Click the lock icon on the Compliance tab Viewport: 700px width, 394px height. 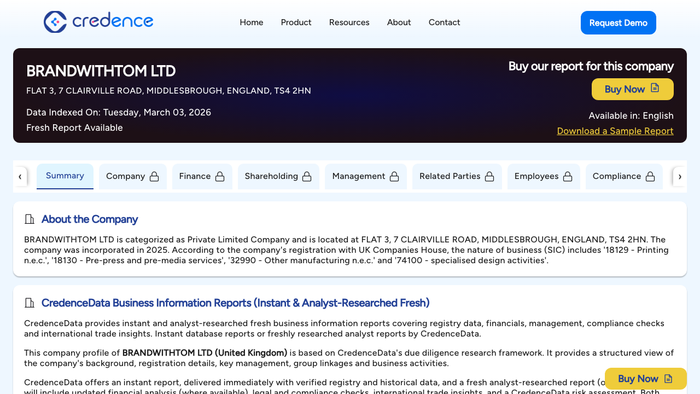[x=650, y=176]
